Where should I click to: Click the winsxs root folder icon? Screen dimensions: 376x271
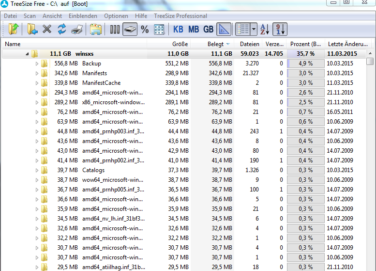point(35,54)
